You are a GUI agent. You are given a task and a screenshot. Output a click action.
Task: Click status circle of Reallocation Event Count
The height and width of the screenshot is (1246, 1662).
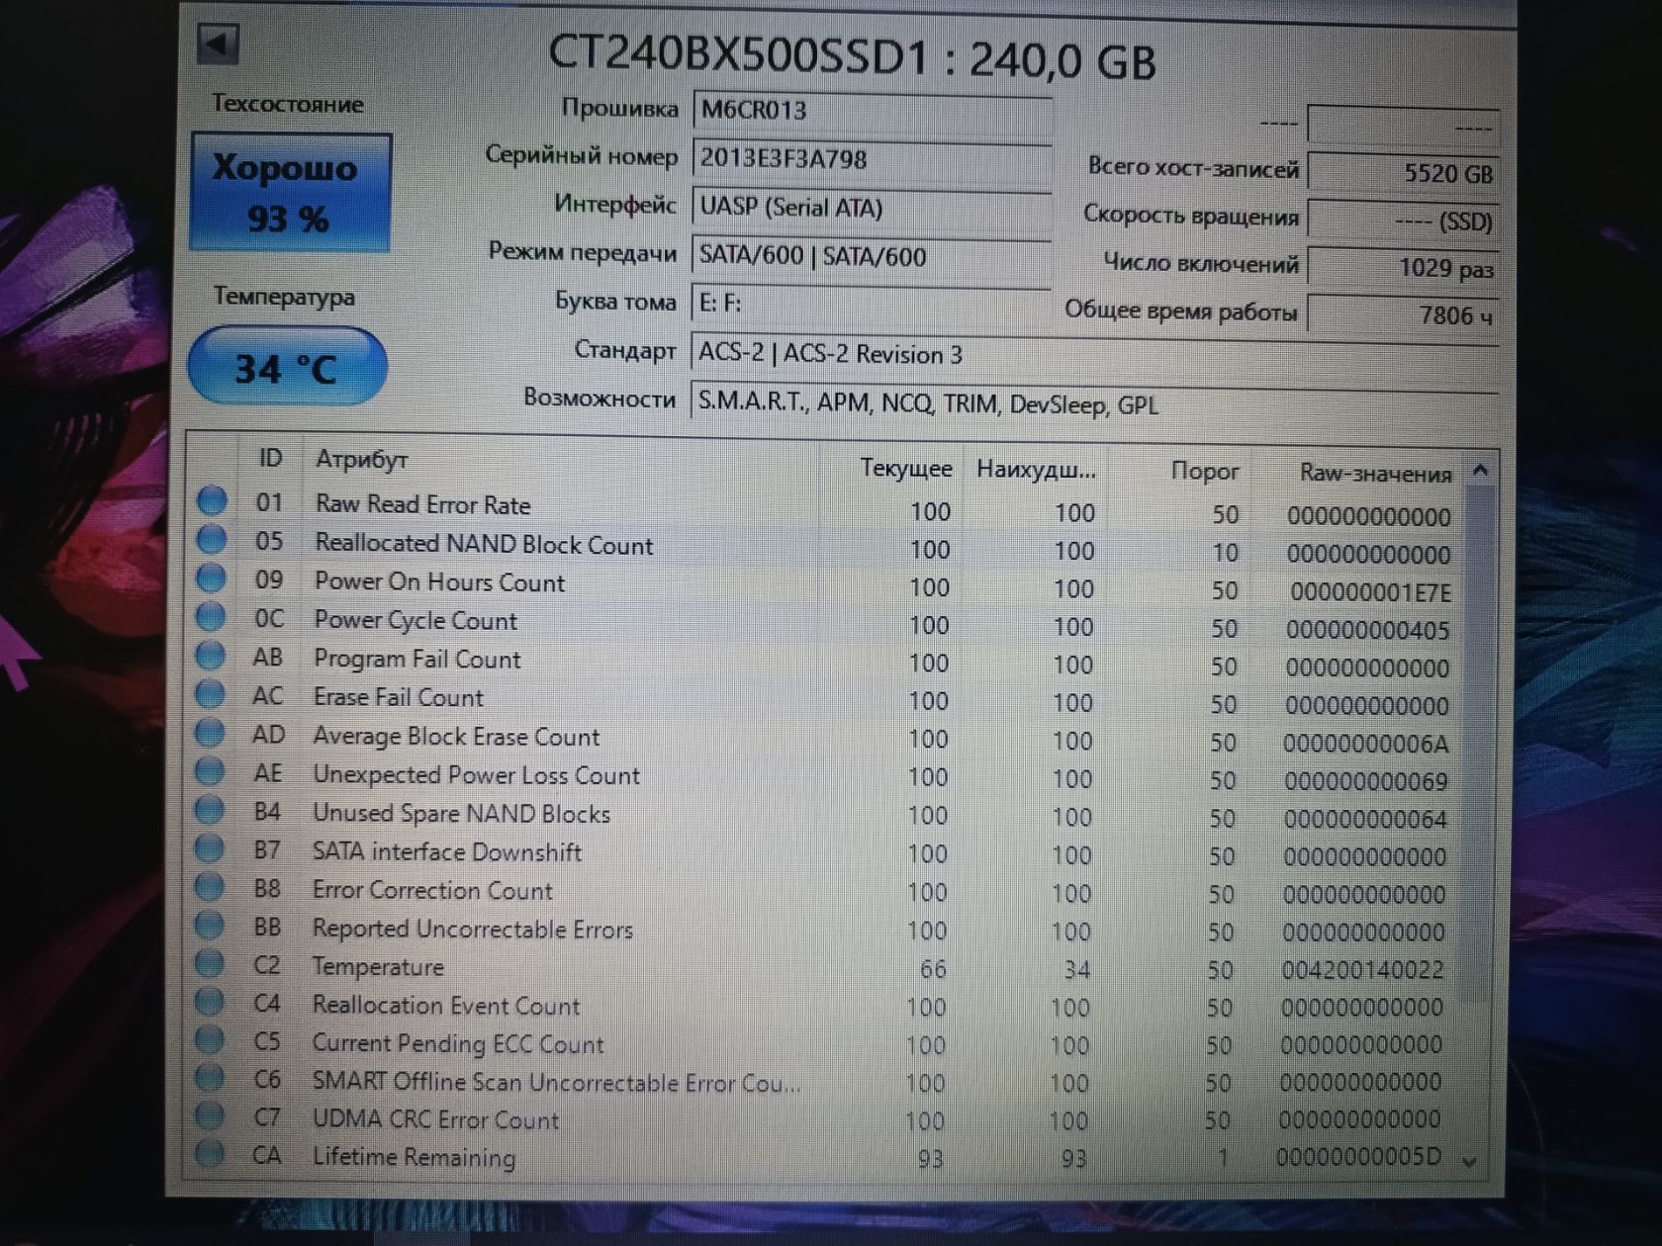(210, 1001)
